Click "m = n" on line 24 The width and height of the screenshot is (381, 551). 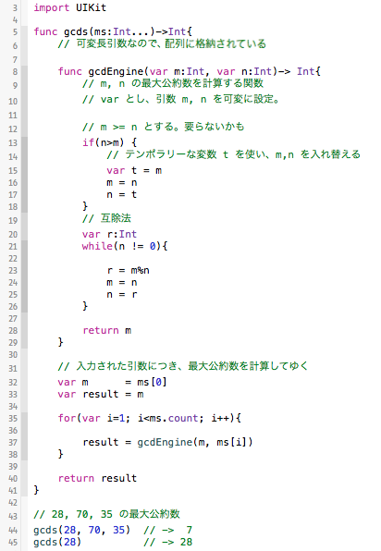[122, 283]
